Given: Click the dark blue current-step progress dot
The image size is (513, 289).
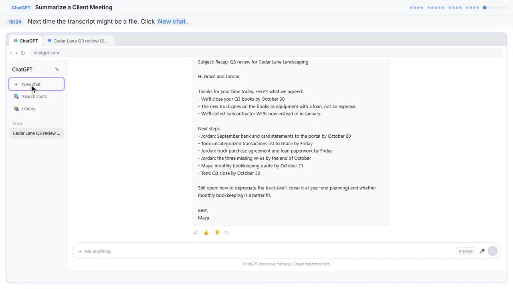Looking at the screenshot, I should pyautogui.click(x=485, y=8).
